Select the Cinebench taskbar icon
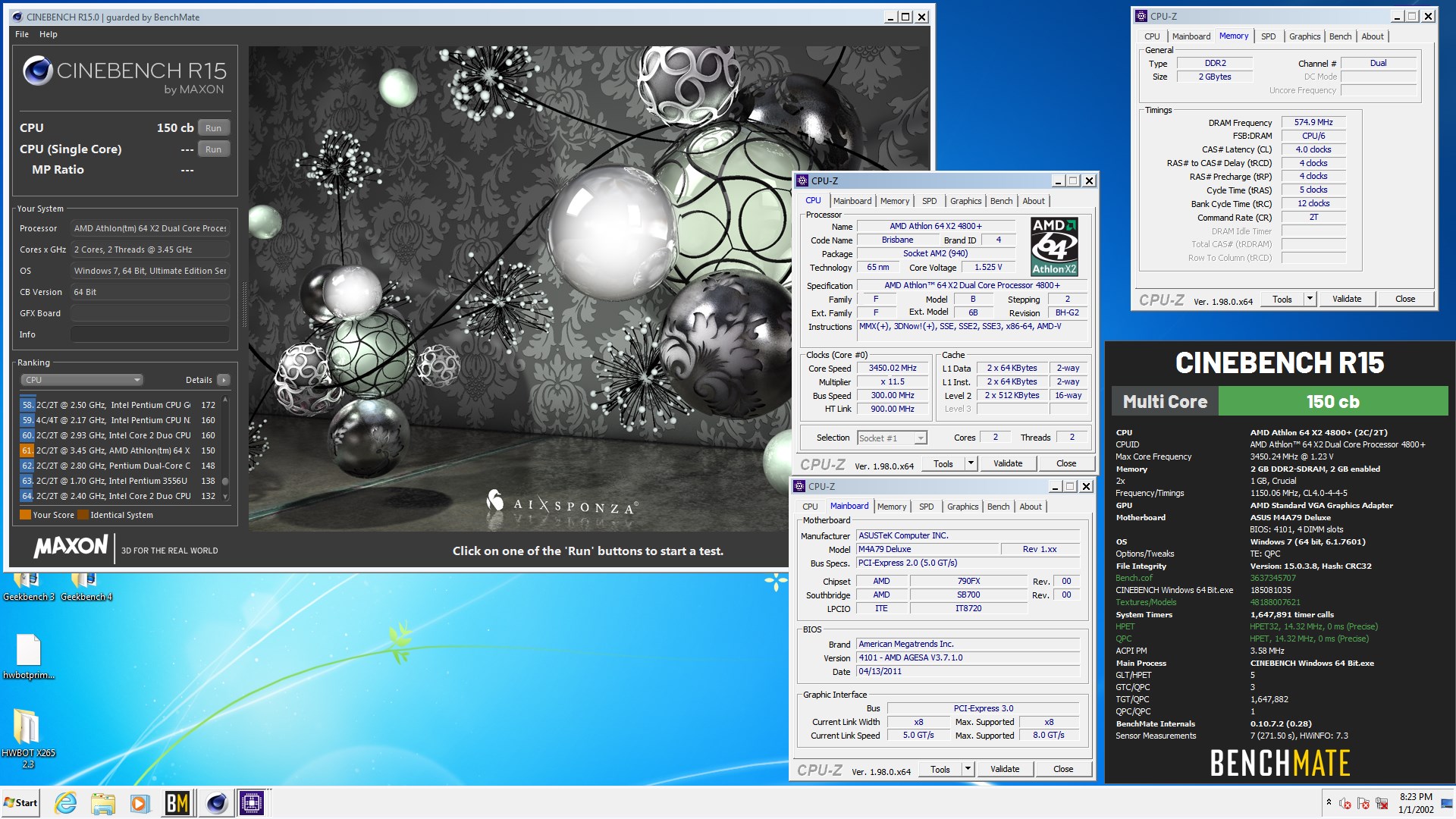 216,803
